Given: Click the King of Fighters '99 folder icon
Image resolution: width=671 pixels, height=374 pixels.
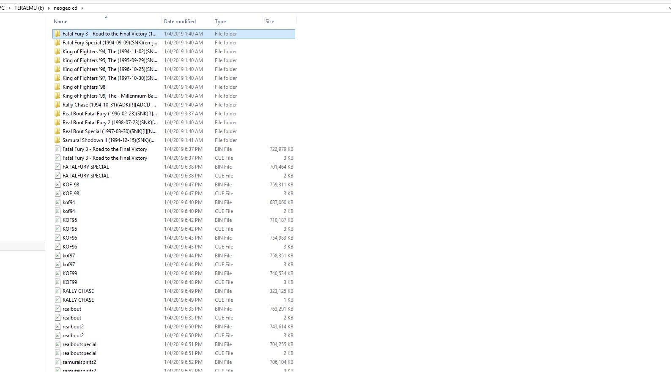Looking at the screenshot, I should point(57,96).
